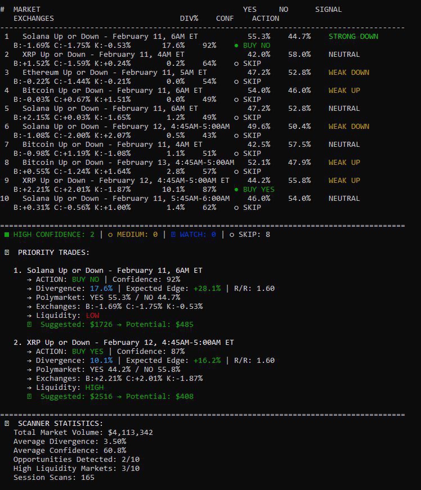Select the STRONG DOWN signal text
Viewport: 421px width, 490px height.
[353, 37]
